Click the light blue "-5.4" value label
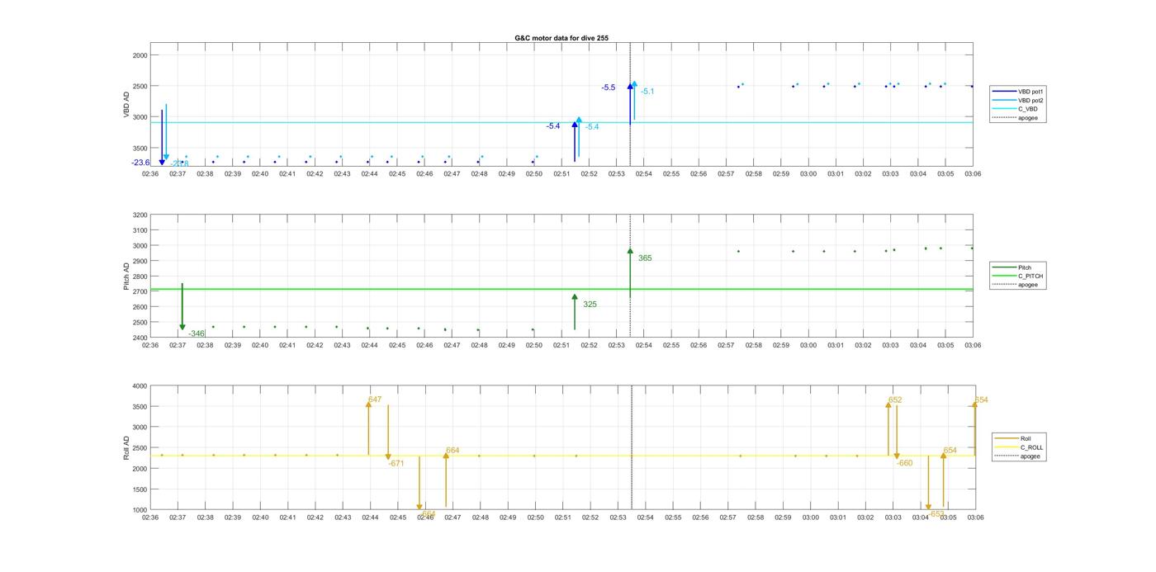This screenshot has width=1156, height=572. point(592,127)
